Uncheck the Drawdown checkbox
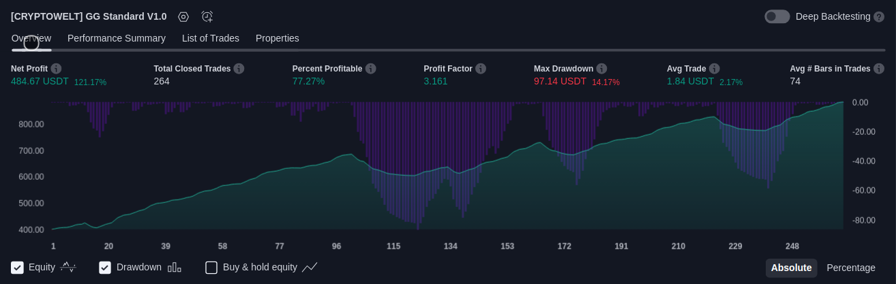Screen dimensions: 896x284 point(105,268)
